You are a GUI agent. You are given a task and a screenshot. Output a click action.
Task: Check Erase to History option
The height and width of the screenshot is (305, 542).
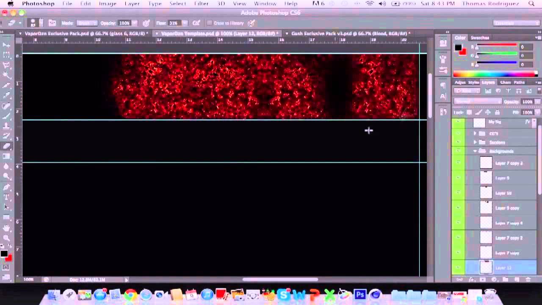209,23
